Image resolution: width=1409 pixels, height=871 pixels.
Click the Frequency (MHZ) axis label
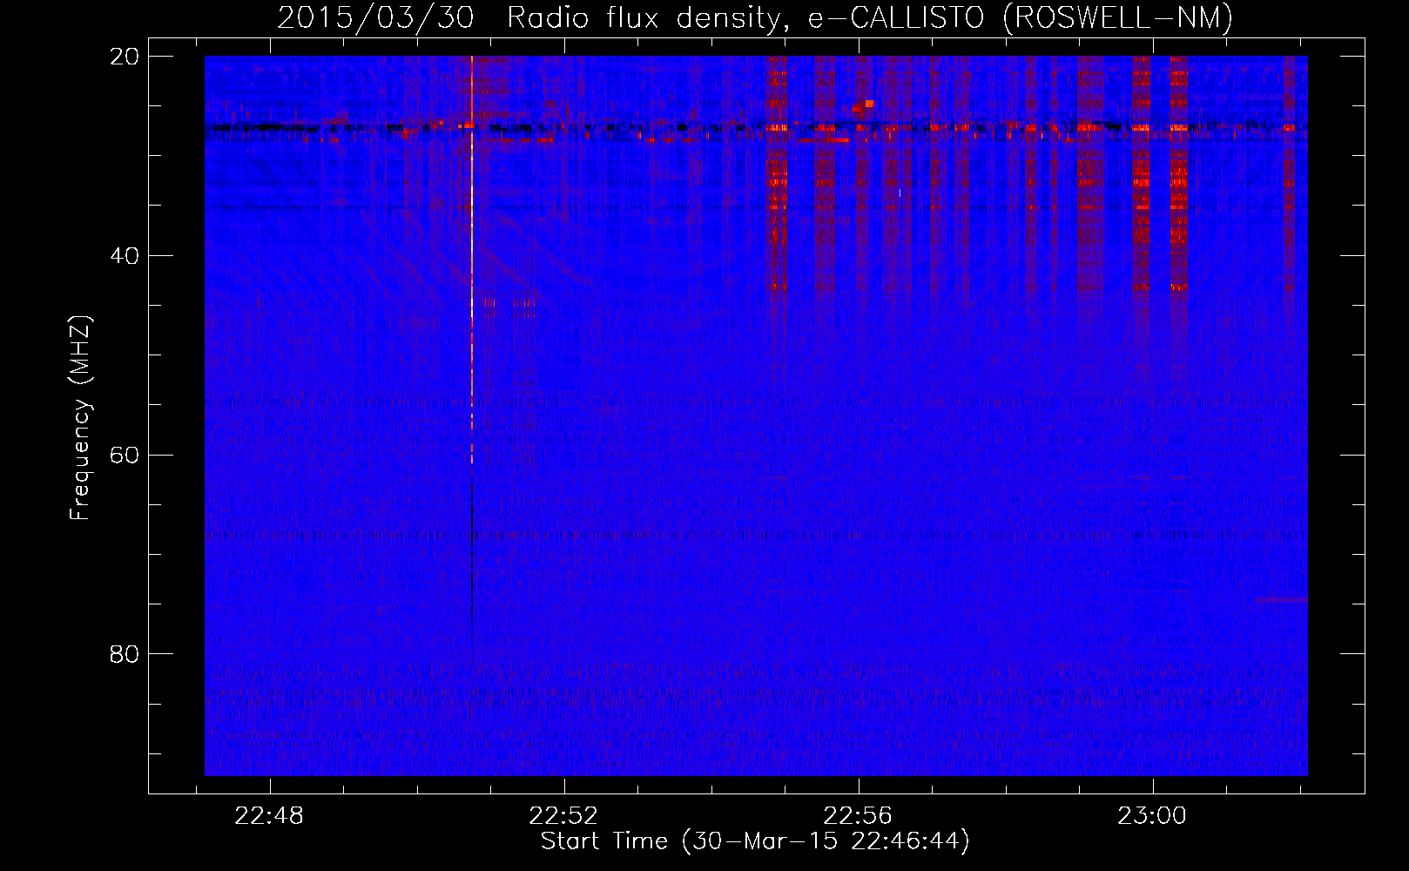80,418
